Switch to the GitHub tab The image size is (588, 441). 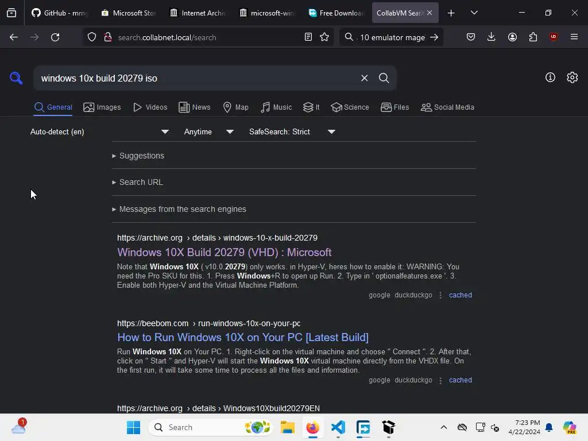click(59, 13)
